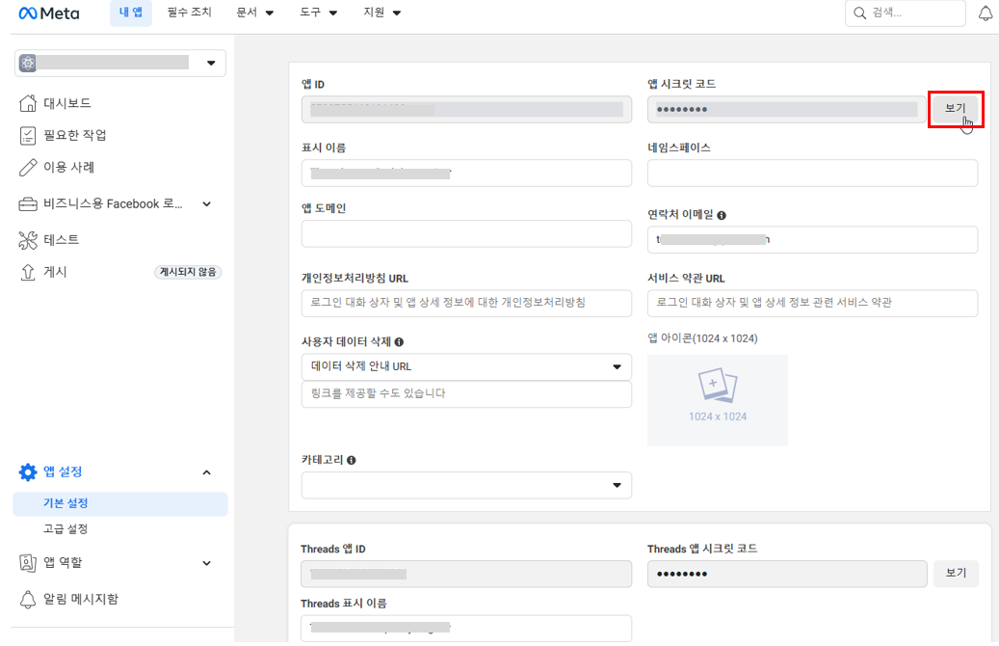This screenshot has width=999, height=646.
Task: Click the 앱 설정 gear icon
Action: coord(27,471)
